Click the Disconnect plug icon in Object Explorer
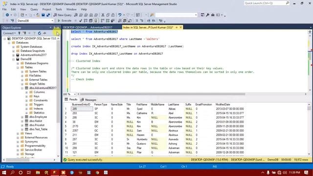The height and width of the screenshot is (176, 313). (x=24, y=33)
